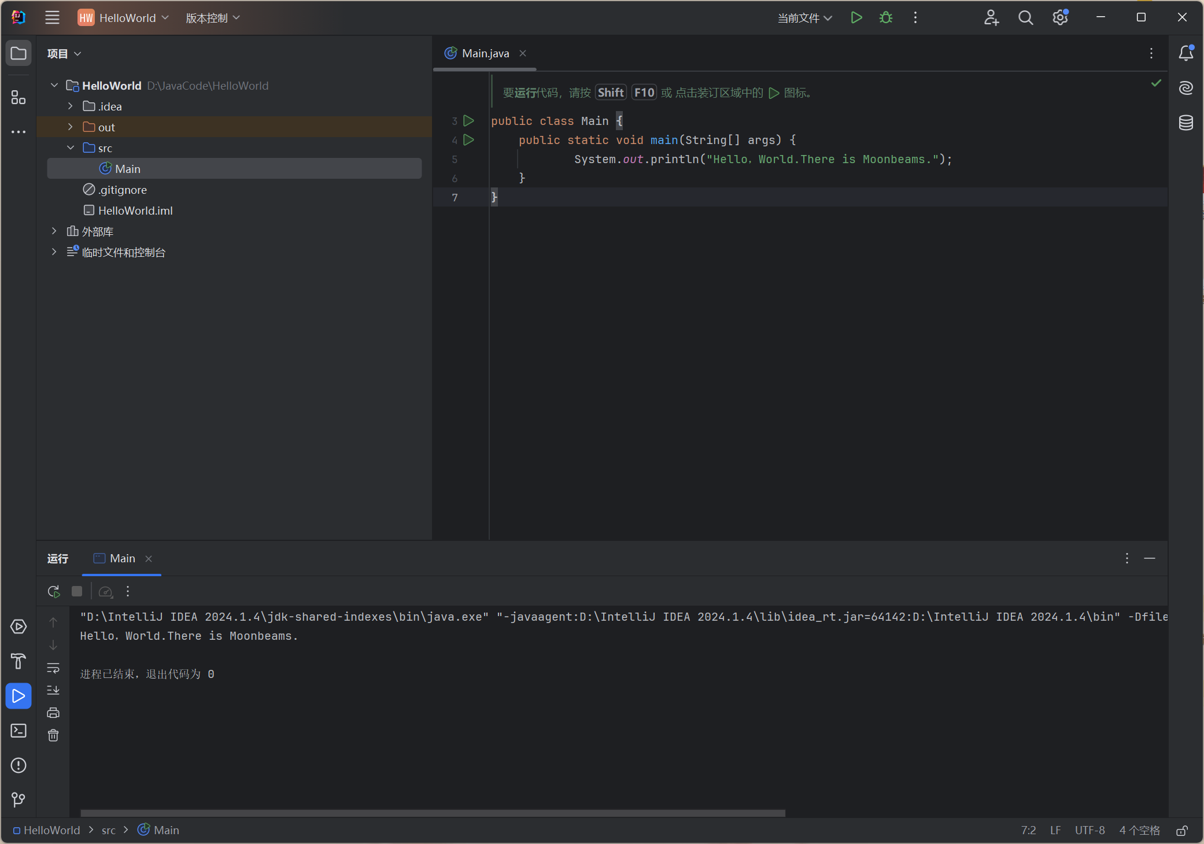
Task: Open the AI Assistant spiral icon
Action: [1186, 88]
